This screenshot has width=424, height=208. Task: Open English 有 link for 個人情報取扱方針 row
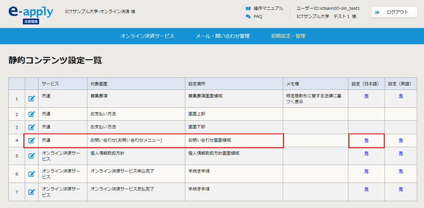click(401, 153)
